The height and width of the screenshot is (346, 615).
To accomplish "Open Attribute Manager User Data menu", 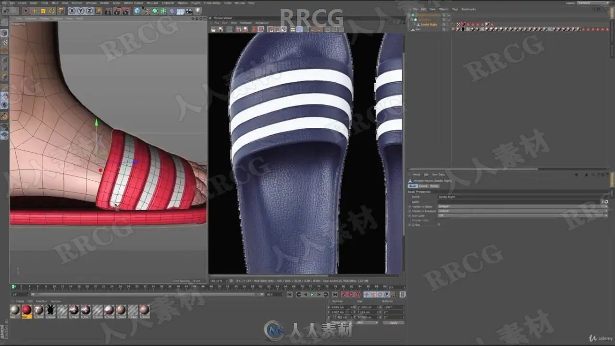I will click(x=438, y=174).
